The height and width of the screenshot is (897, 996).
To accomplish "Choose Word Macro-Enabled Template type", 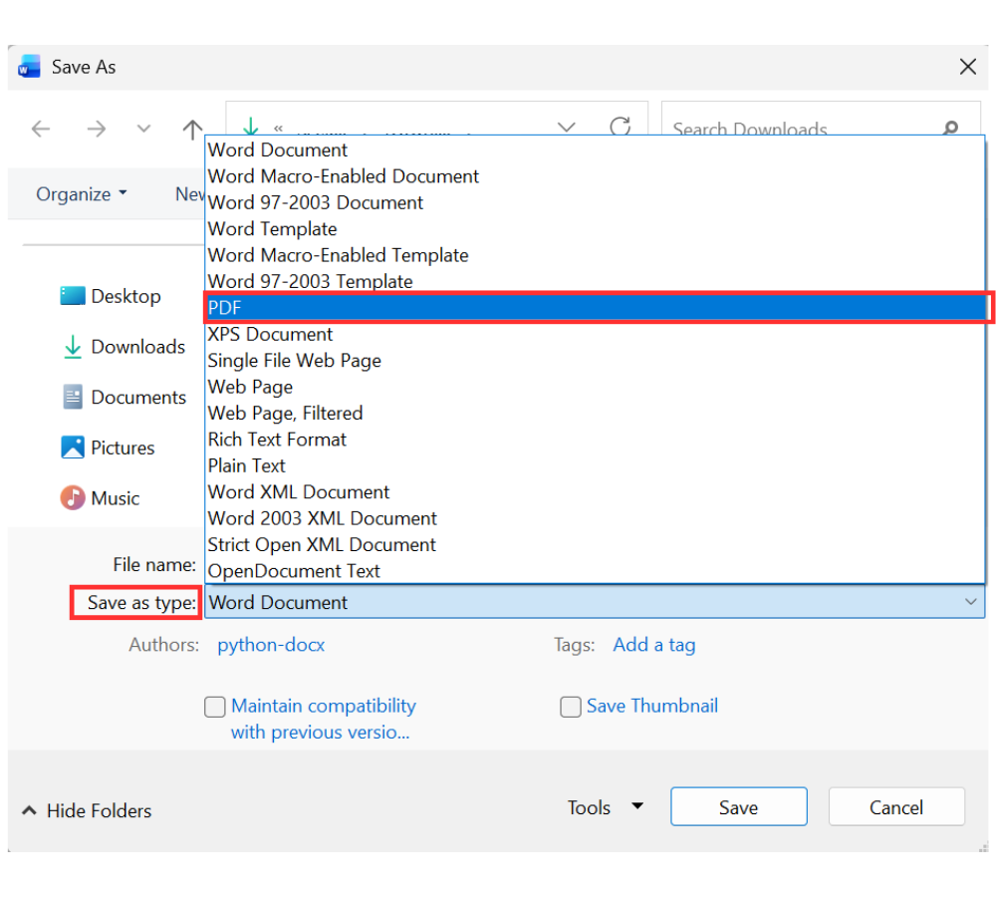I will tap(595, 255).
